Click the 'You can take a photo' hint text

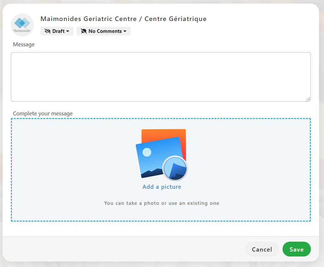[x=162, y=203]
